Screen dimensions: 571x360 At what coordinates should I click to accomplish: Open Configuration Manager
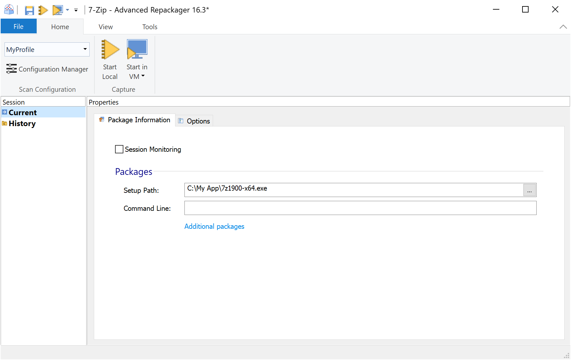47,69
